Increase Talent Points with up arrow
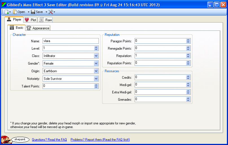The height and width of the screenshot is (145, 228). click(x=96, y=85)
